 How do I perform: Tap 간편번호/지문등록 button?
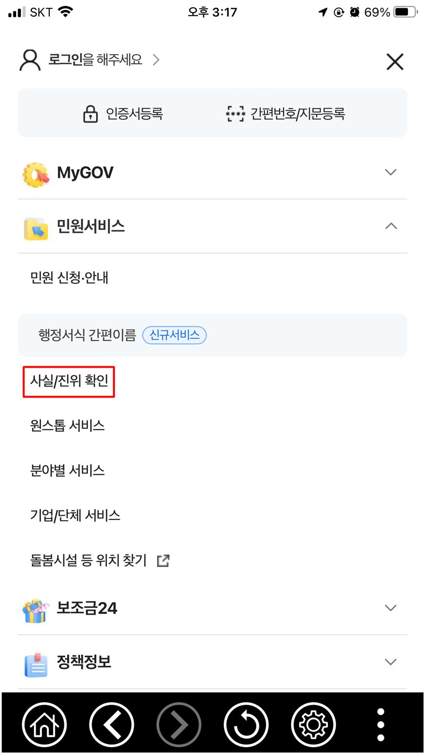coord(286,113)
